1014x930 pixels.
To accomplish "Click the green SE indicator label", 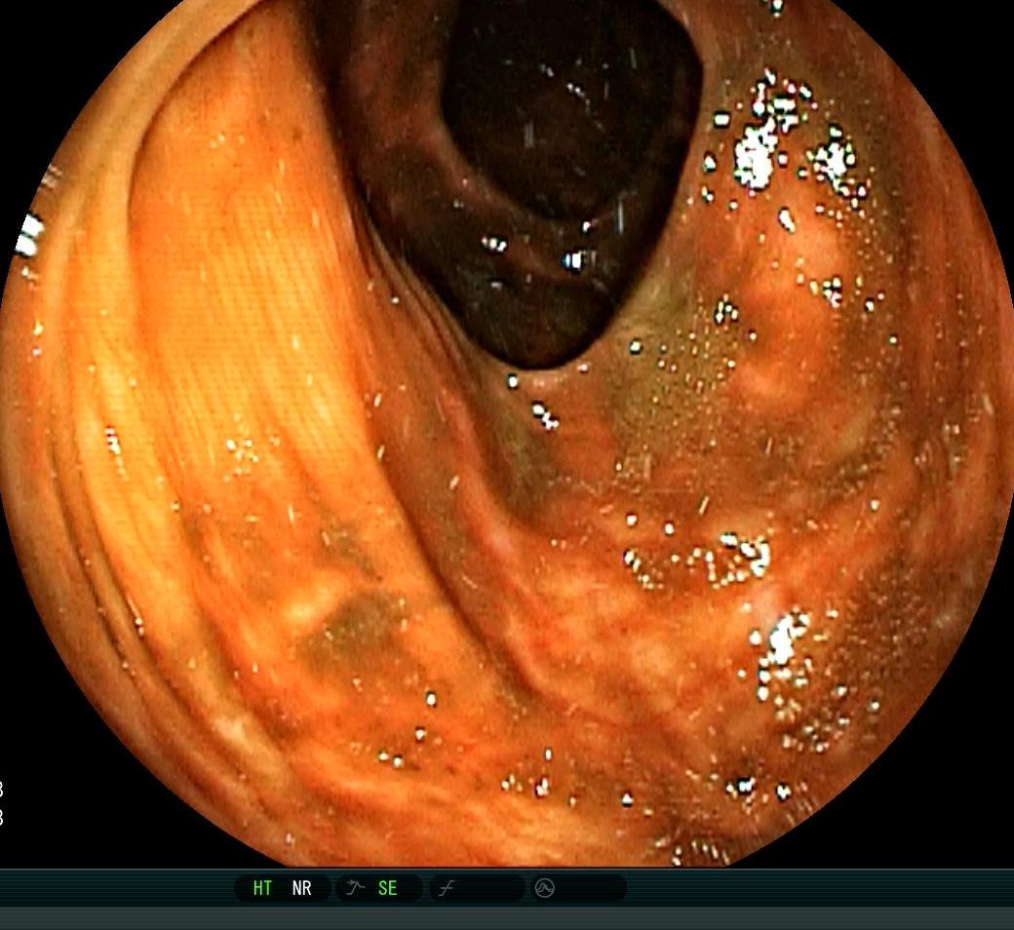I will click(387, 888).
